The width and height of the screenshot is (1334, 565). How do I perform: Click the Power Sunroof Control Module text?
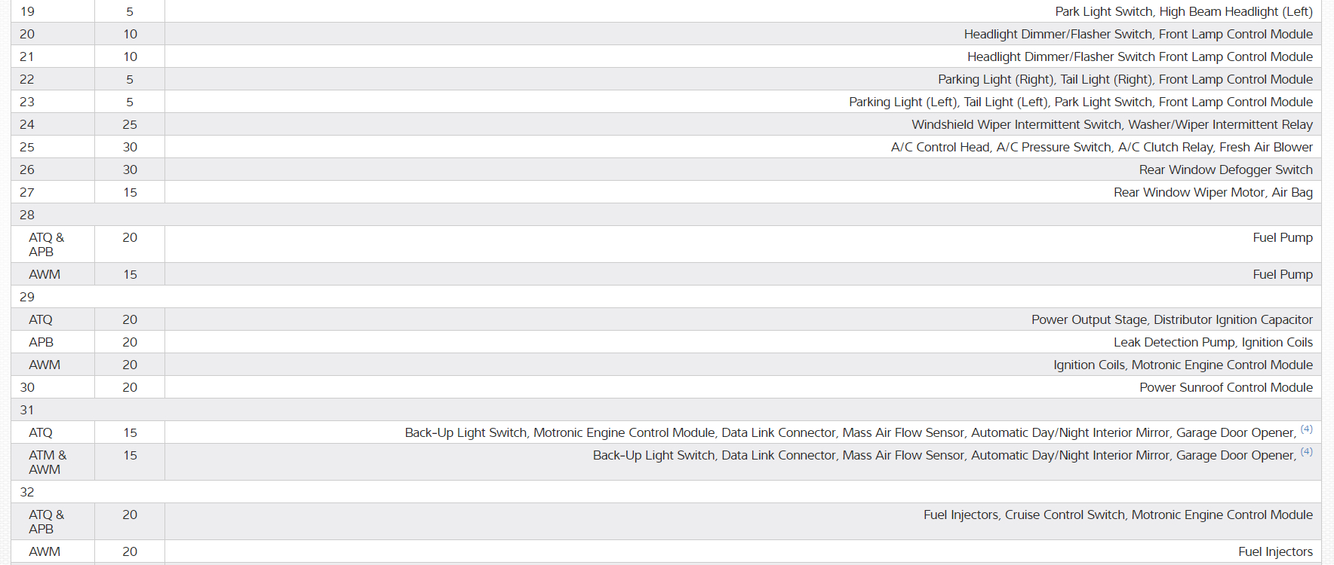pos(1225,387)
